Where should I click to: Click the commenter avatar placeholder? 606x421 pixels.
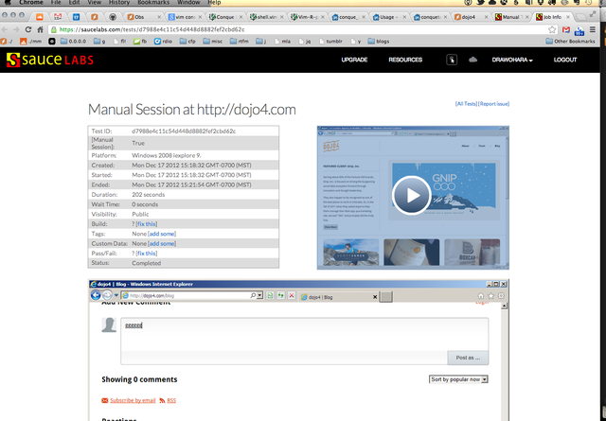pyautogui.click(x=109, y=325)
